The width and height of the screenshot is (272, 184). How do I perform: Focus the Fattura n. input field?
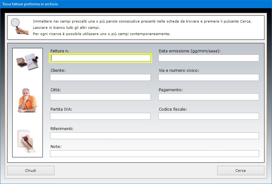point(100,58)
